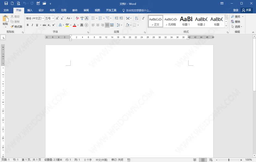The height and width of the screenshot is (162, 256).
Task: Expand the styles gallery more arrow
Action: click(x=226, y=26)
